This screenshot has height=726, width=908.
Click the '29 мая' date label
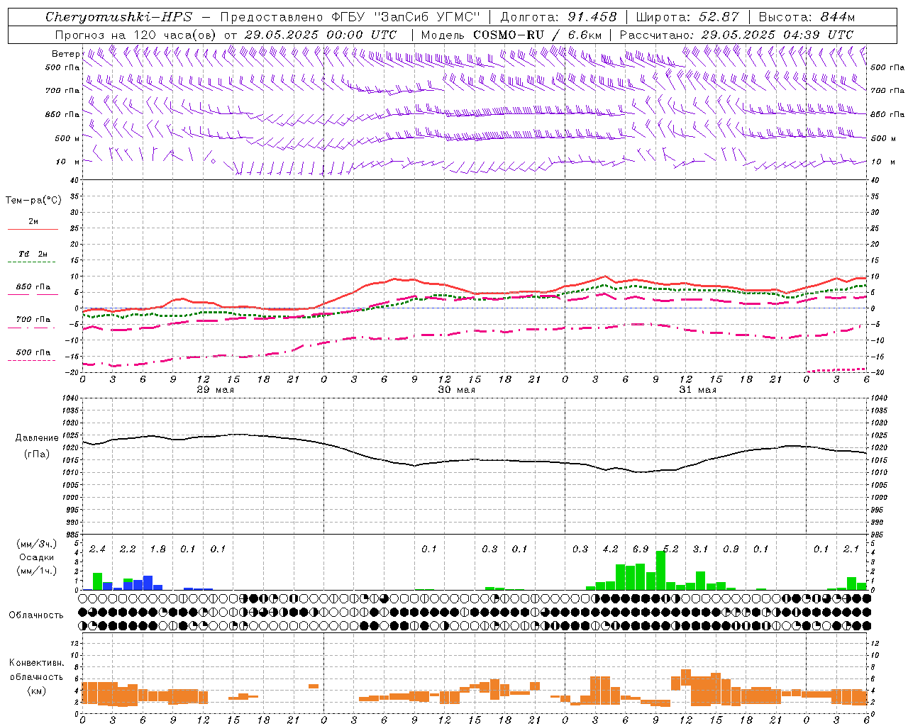[x=215, y=390]
